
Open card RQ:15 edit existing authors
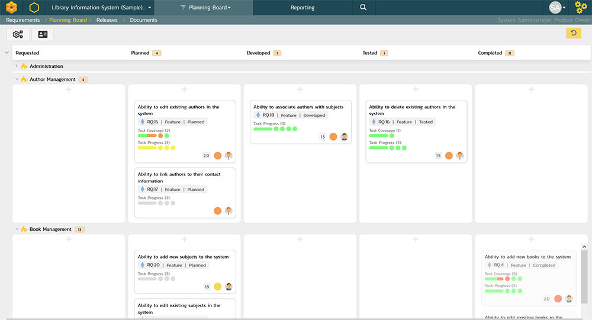(178, 110)
